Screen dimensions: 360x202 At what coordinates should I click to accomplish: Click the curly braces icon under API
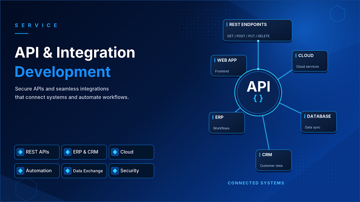(x=258, y=99)
